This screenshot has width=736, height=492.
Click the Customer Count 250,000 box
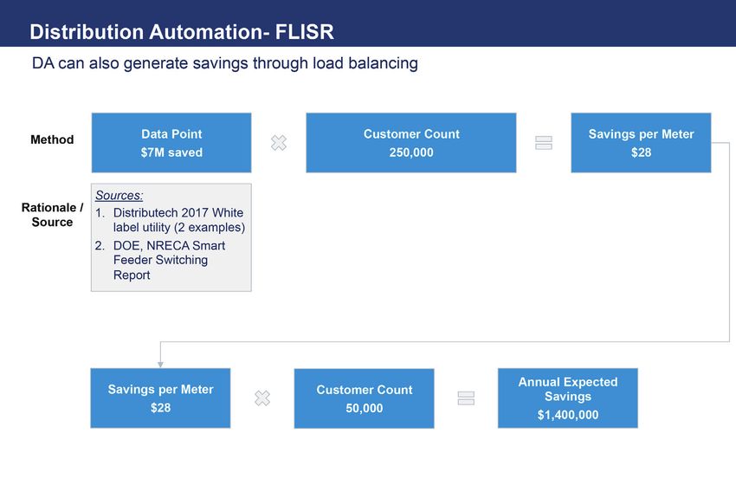[411, 143]
